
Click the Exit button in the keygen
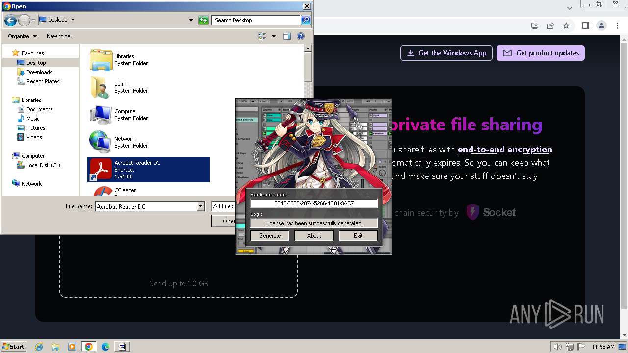click(x=358, y=236)
